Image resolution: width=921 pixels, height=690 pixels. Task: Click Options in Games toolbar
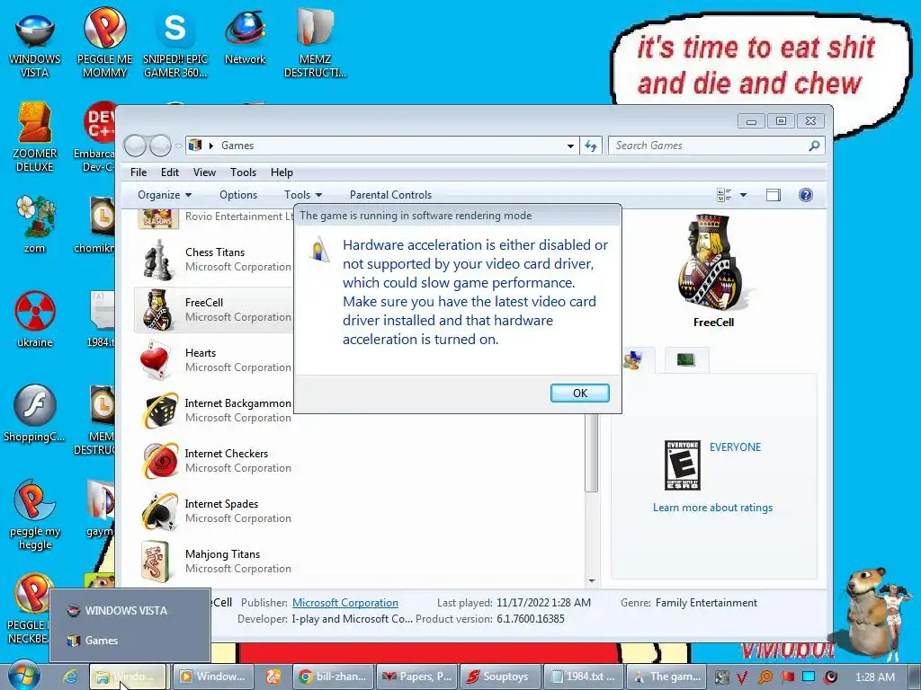[237, 195]
